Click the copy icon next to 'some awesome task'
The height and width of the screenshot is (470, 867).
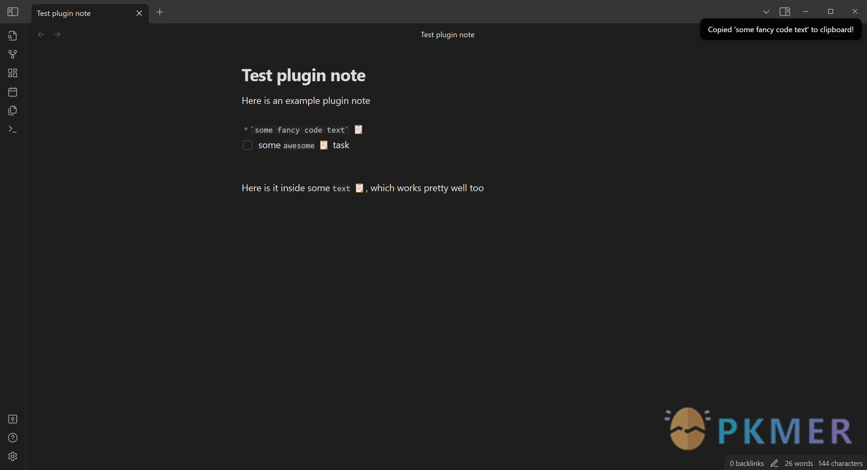323,145
